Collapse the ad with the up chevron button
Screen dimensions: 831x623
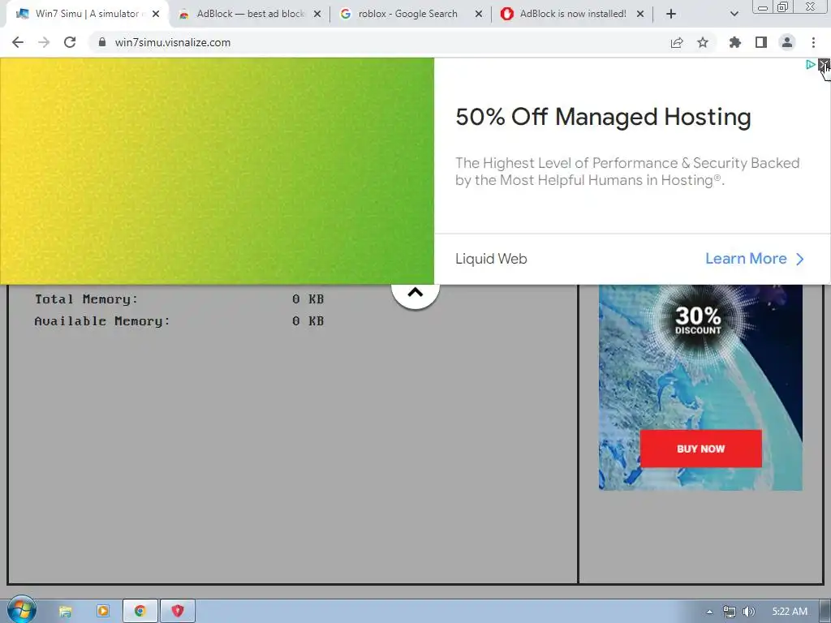click(415, 293)
